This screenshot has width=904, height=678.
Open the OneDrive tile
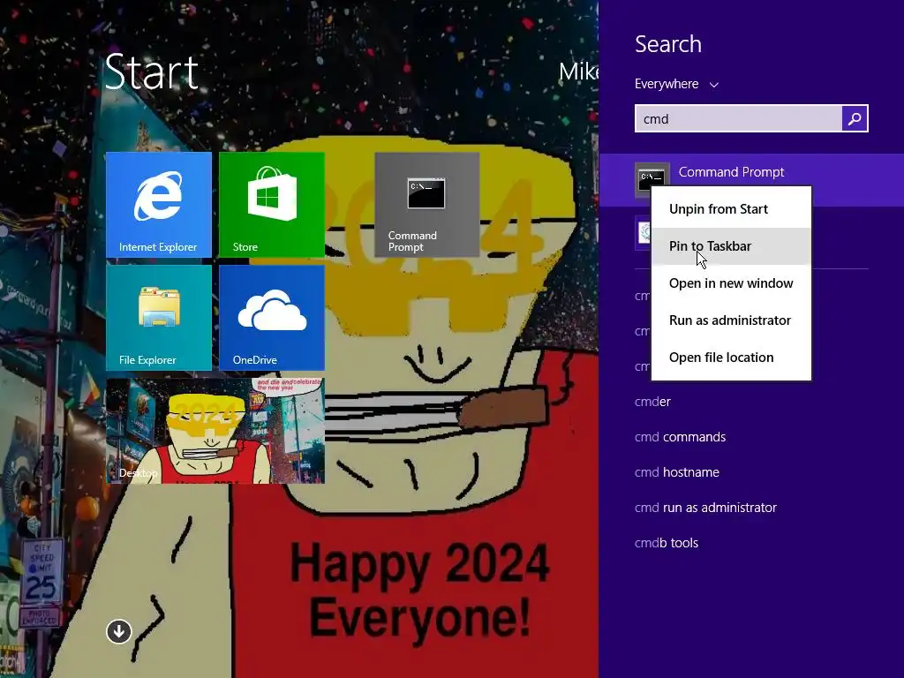tap(272, 318)
